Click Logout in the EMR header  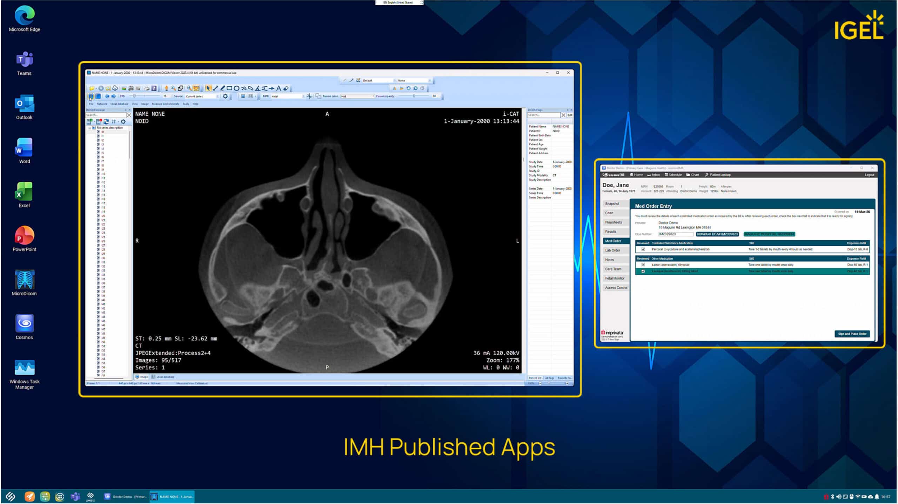coord(869,175)
